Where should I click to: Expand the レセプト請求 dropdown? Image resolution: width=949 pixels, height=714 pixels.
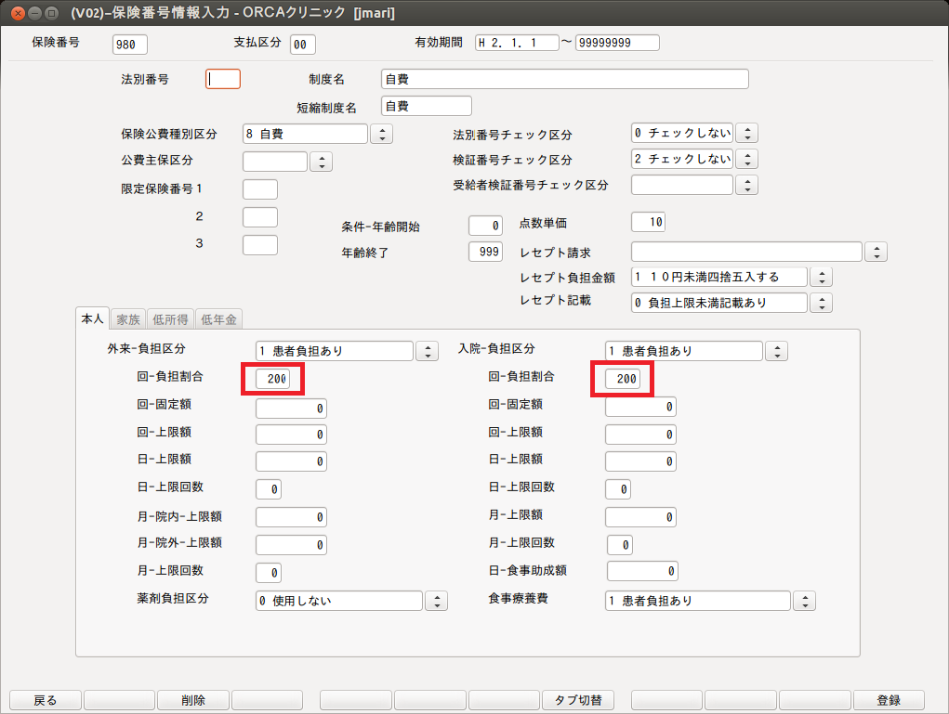coord(876,252)
